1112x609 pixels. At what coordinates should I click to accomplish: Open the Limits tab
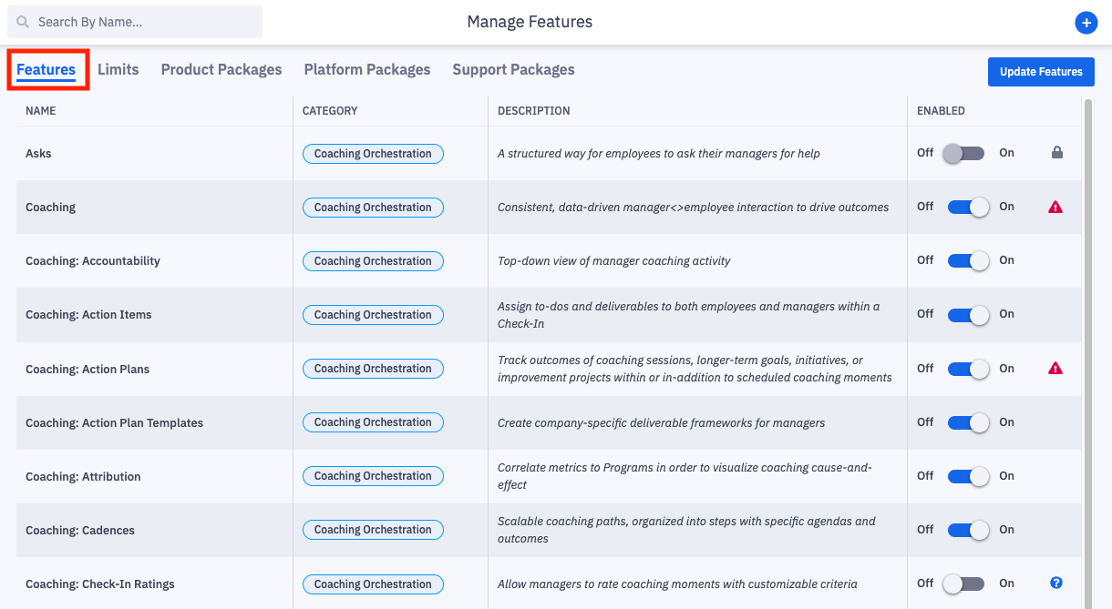click(118, 69)
